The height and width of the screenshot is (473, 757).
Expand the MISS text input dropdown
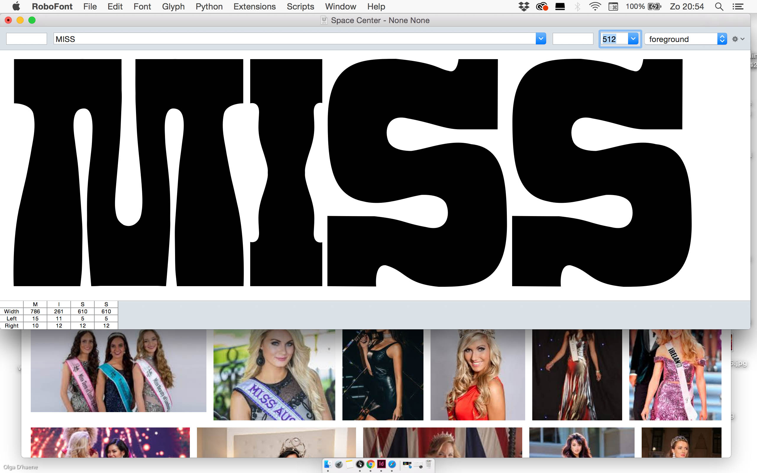[541, 39]
